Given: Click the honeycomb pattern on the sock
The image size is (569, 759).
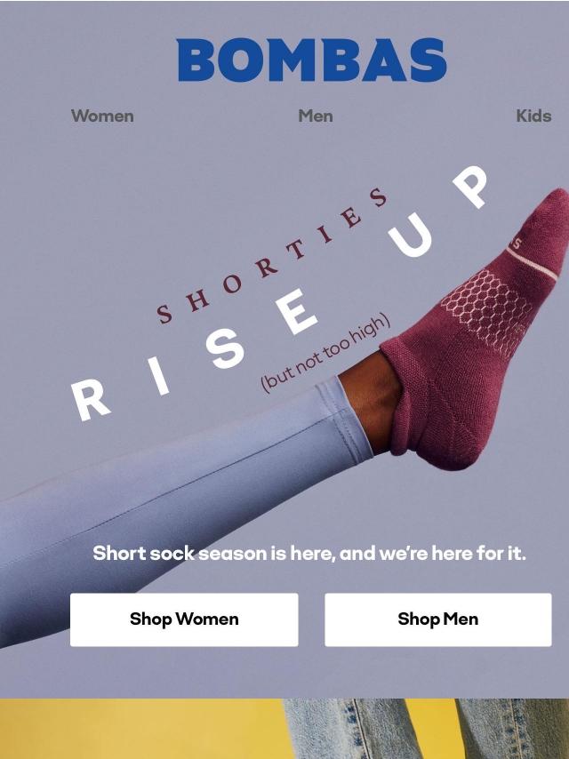Looking at the screenshot, I should pyautogui.click(x=486, y=312).
